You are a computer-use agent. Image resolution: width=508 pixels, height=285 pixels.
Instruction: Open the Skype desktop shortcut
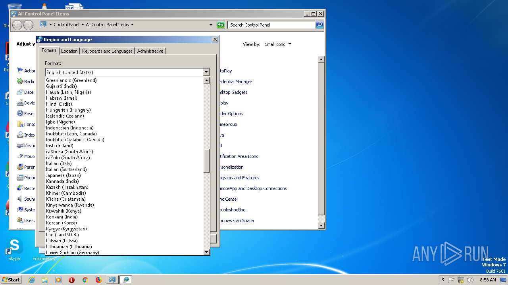(14, 249)
